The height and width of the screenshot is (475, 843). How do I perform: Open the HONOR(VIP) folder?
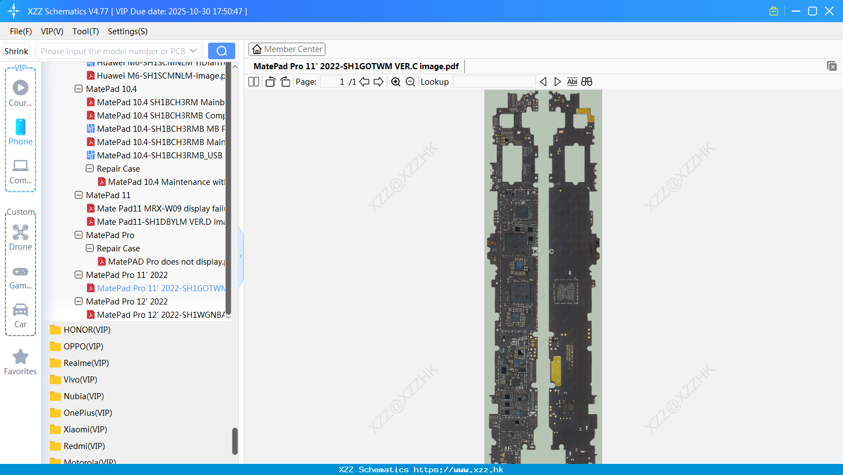[x=80, y=330]
